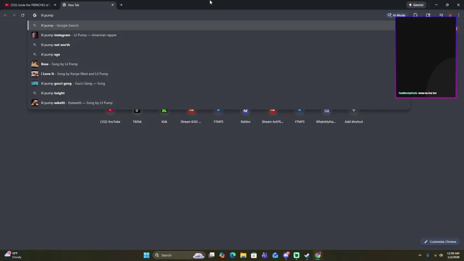
Task: Open Steam from taskbar
Action: click(x=307, y=255)
